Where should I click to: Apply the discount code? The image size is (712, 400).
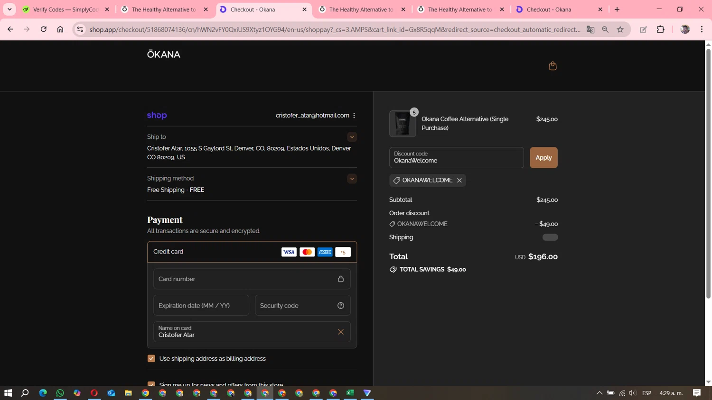click(x=543, y=157)
